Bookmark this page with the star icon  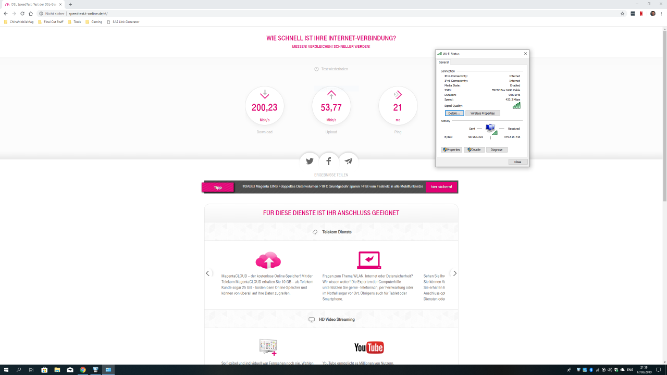pos(622,14)
